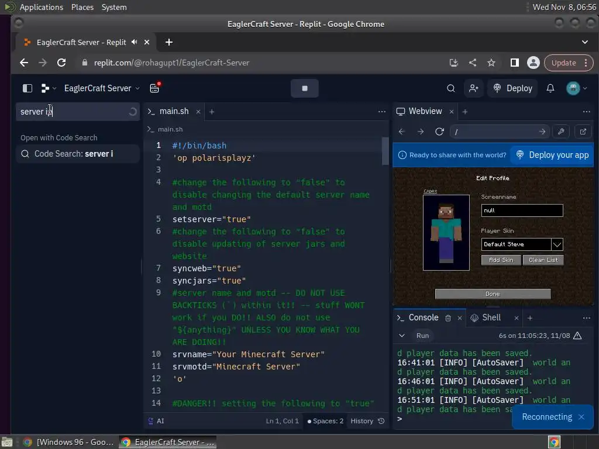Click the Ln 1, Col 1 indicator
599x449 pixels.
(282, 421)
